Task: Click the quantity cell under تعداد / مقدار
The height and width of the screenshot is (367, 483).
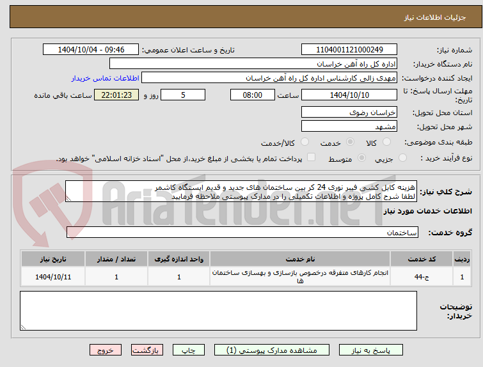Action: [116, 277]
